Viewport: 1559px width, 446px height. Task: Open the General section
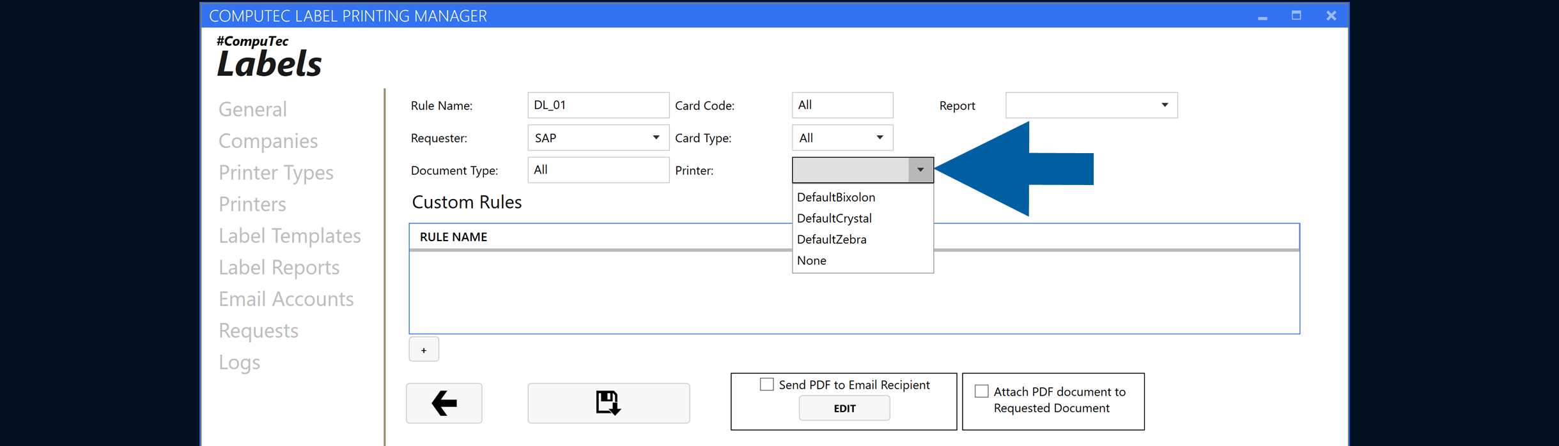point(252,110)
